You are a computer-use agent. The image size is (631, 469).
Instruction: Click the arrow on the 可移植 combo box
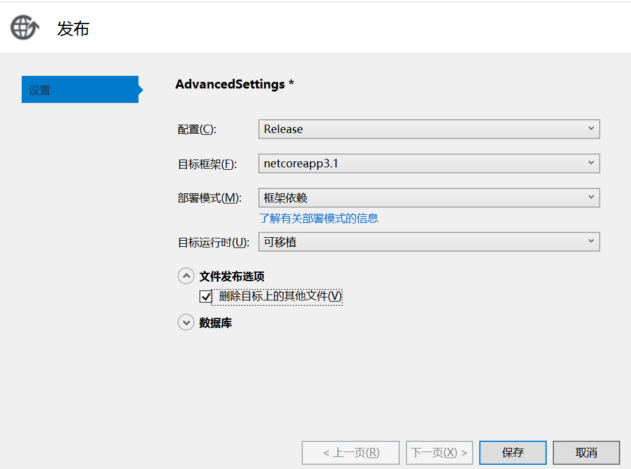tap(591, 241)
